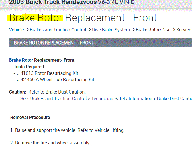Click the gray BRAKE ROTOR REPLACEMENT - FRONT header bar

tap(100, 43)
